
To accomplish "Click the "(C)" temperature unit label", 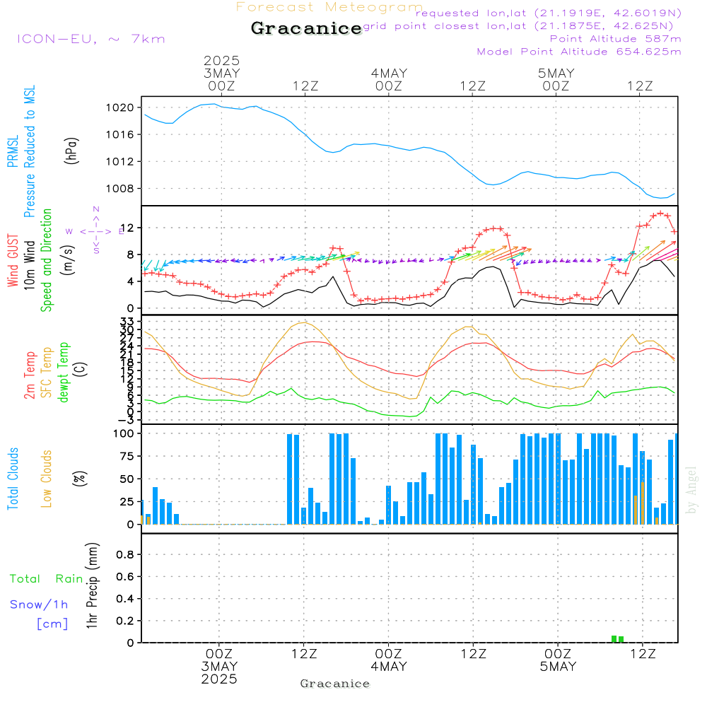I will (x=80, y=369).
